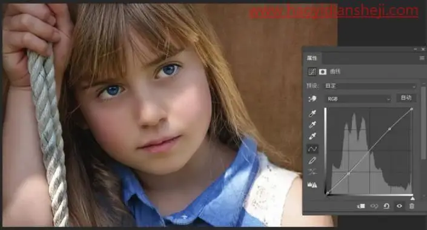
Task: Pick the gray point eyedropper
Action: (313, 125)
